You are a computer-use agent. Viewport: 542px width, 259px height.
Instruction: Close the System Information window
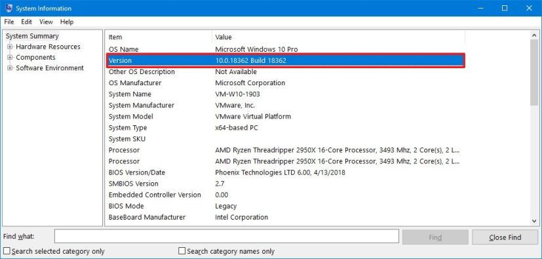pos(529,8)
